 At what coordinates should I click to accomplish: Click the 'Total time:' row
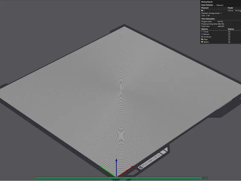coord(213,26)
